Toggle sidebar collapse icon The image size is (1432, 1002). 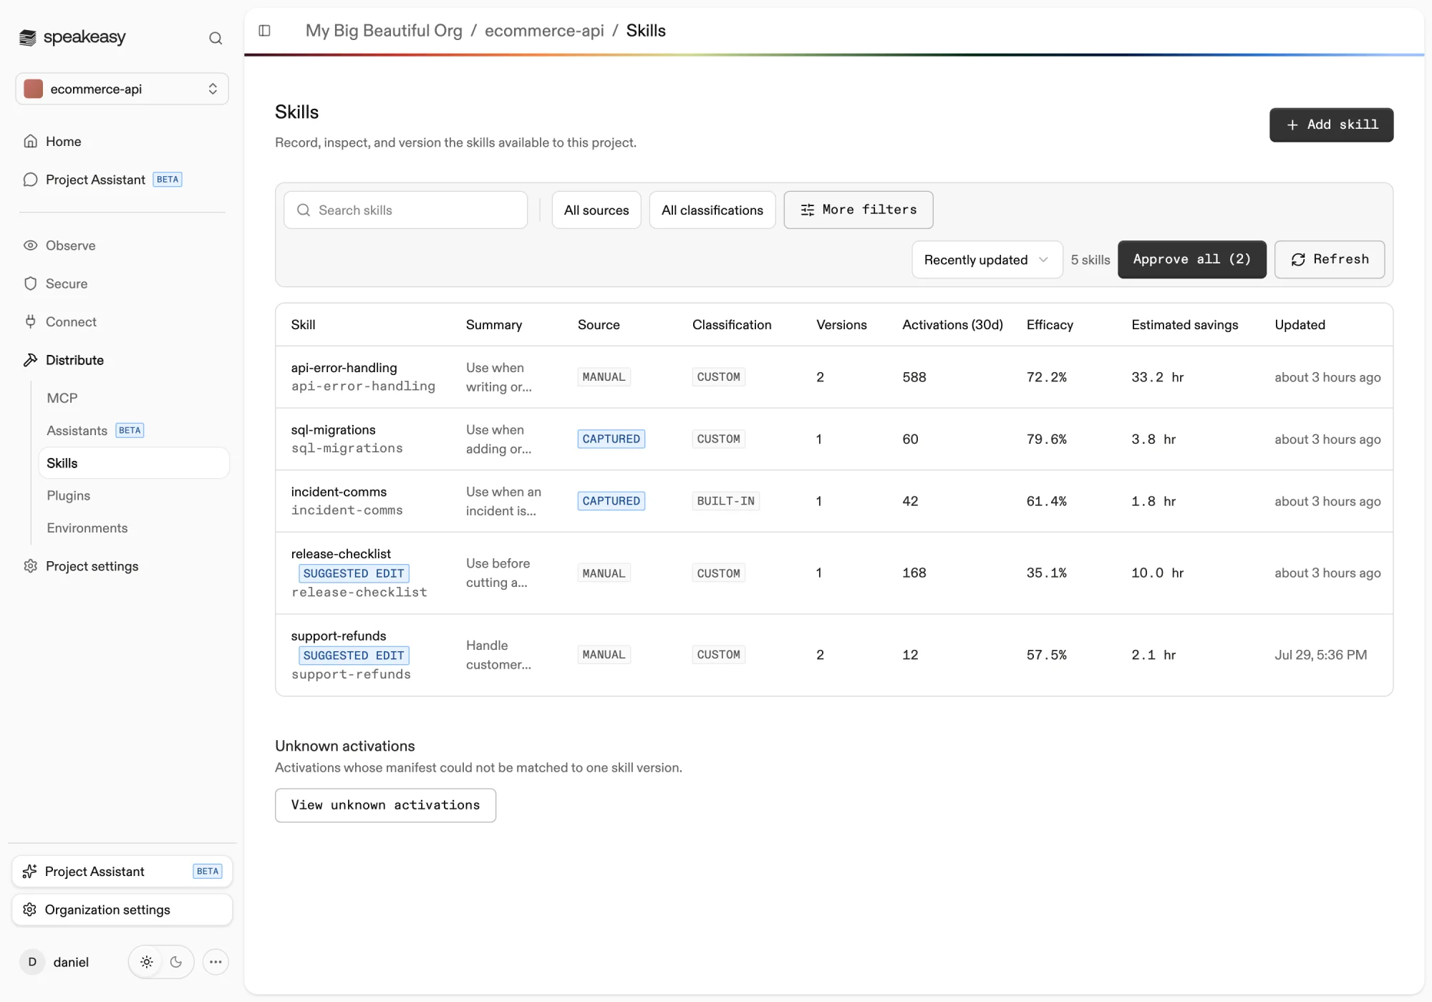point(264,31)
